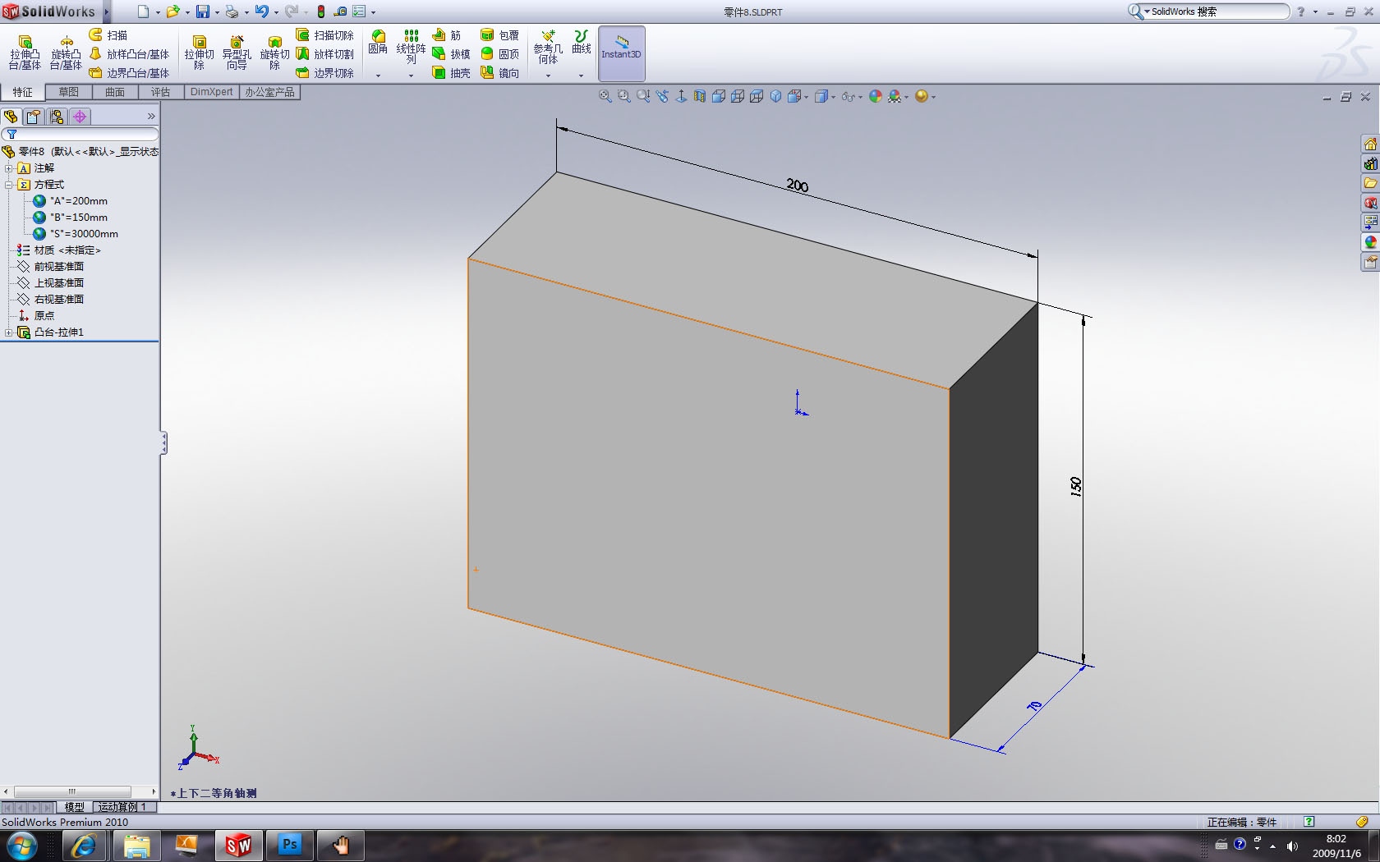Image resolution: width=1380 pixels, height=862 pixels.
Task: Open the dropdown arrow under 圆角
Action: click(378, 76)
